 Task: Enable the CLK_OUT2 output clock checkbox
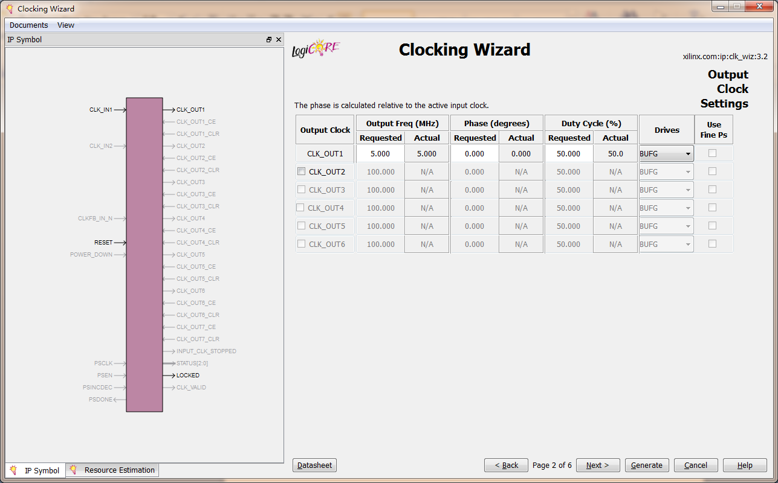302,171
